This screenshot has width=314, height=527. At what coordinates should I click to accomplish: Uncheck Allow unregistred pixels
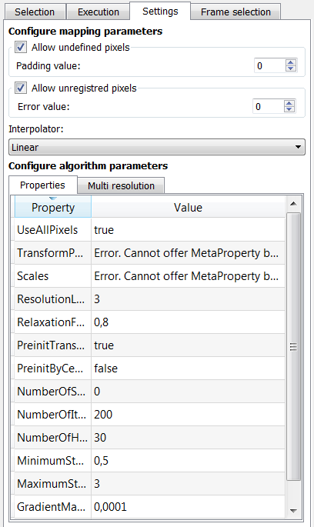[21, 88]
